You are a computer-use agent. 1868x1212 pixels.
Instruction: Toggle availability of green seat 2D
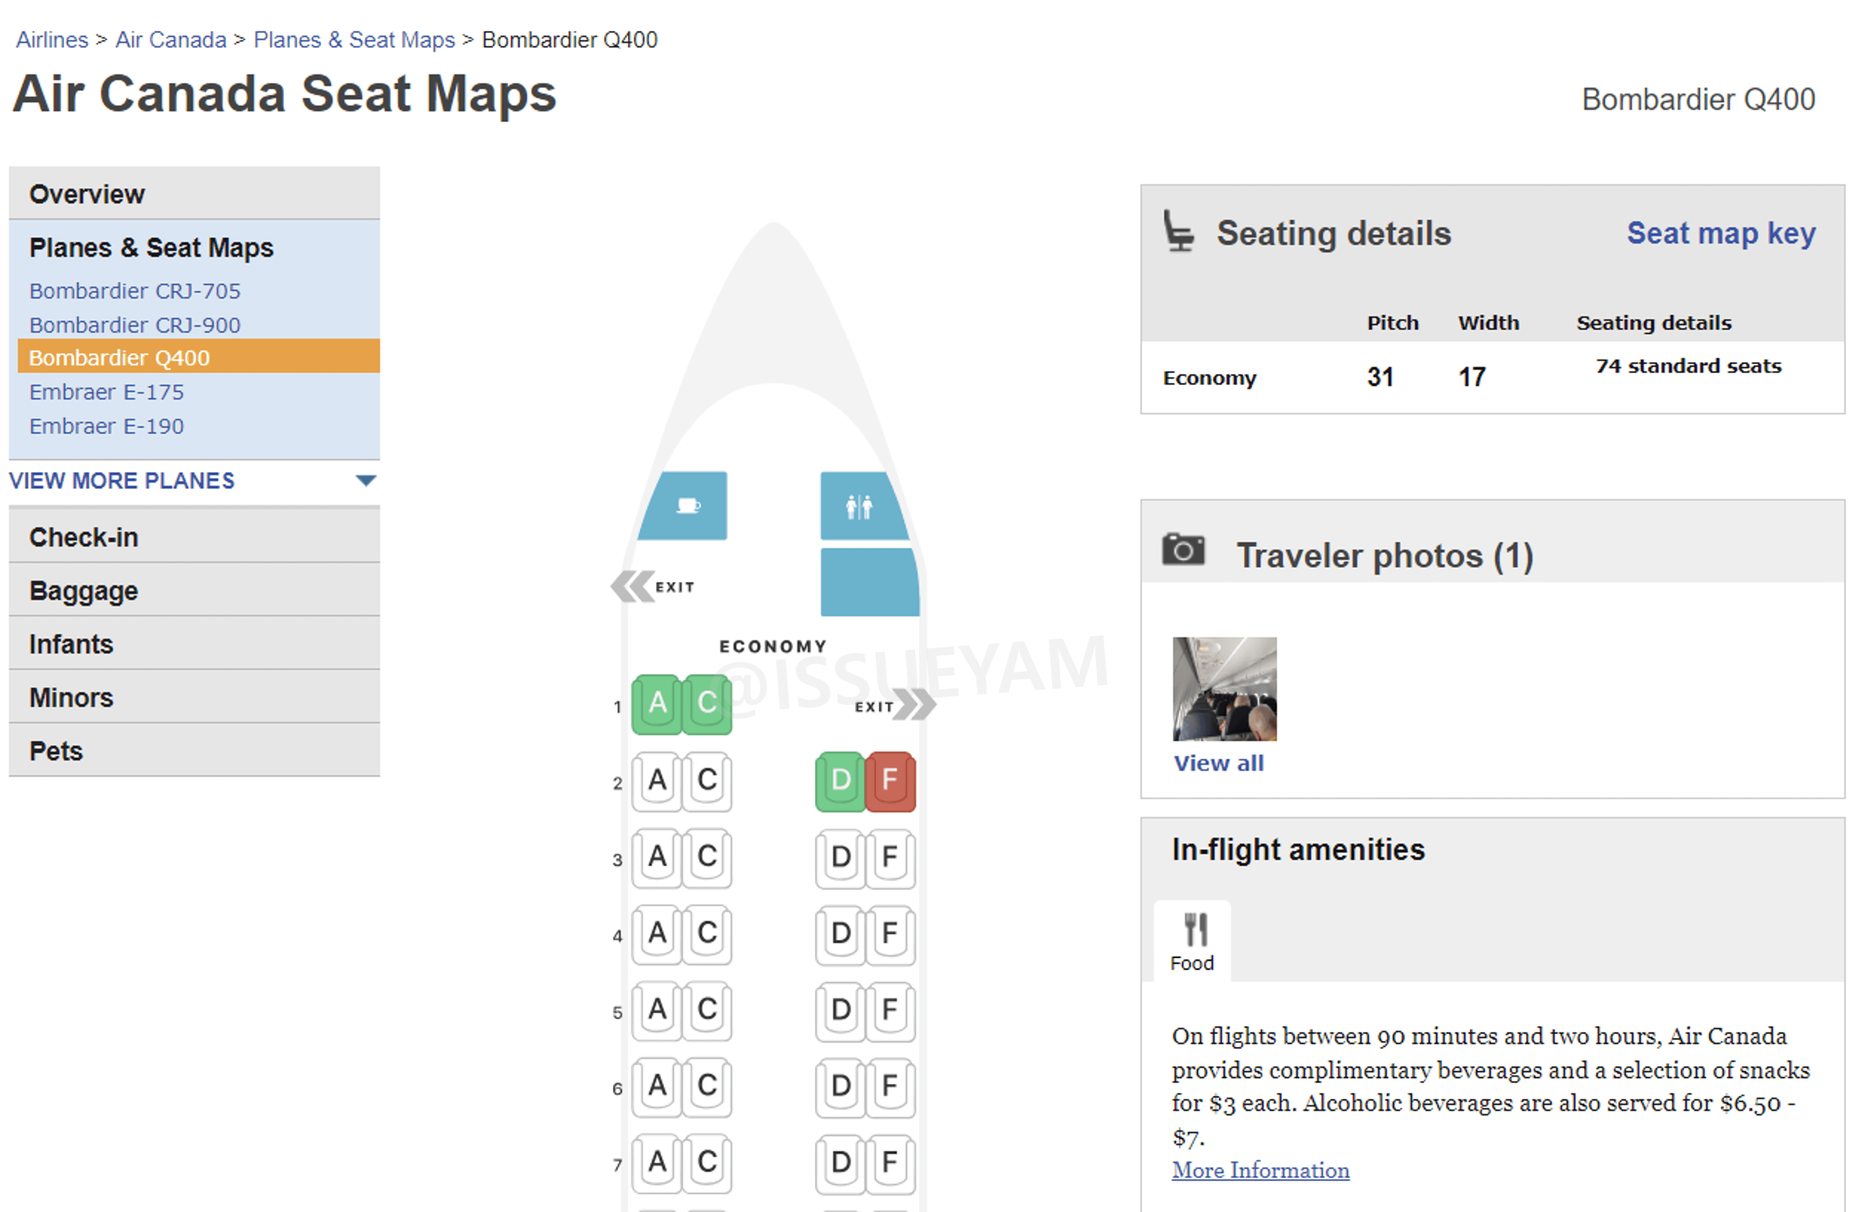click(x=840, y=780)
